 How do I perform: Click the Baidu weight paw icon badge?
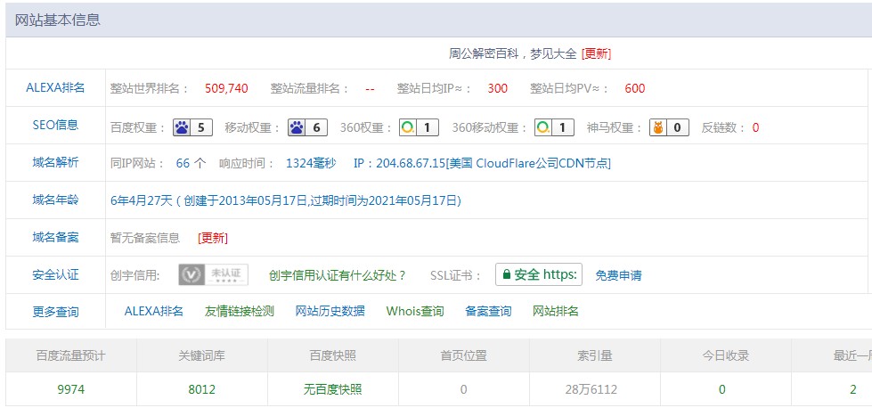[x=192, y=127]
